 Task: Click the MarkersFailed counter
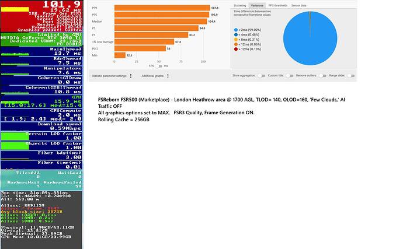tap(62, 184)
